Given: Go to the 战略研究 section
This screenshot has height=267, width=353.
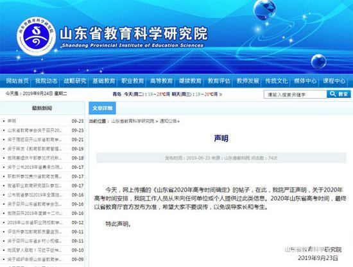Looking at the screenshot, I should (75, 81).
